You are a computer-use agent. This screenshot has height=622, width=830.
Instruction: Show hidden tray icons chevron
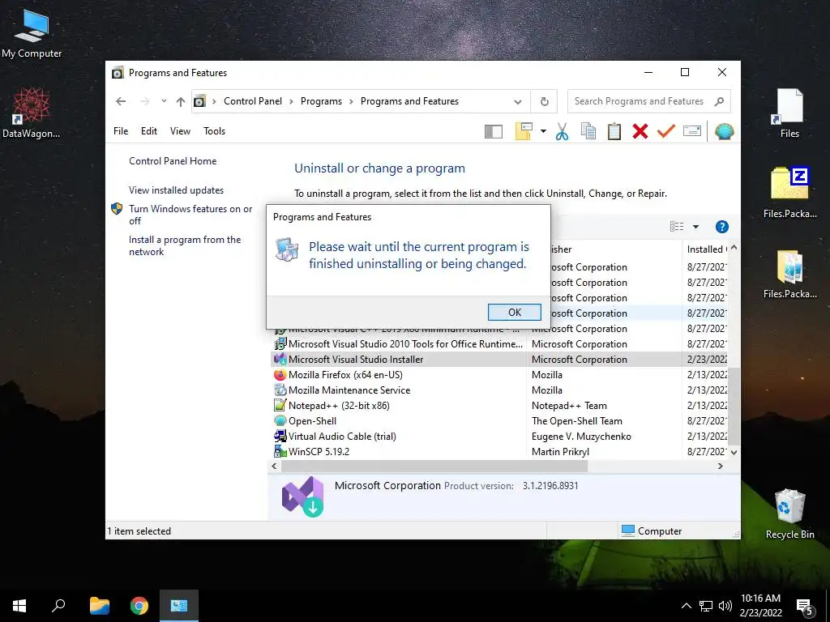pos(686,606)
